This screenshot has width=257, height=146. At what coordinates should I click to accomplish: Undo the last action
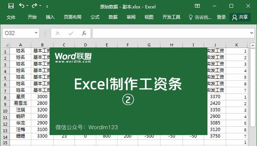(x=22, y=6)
